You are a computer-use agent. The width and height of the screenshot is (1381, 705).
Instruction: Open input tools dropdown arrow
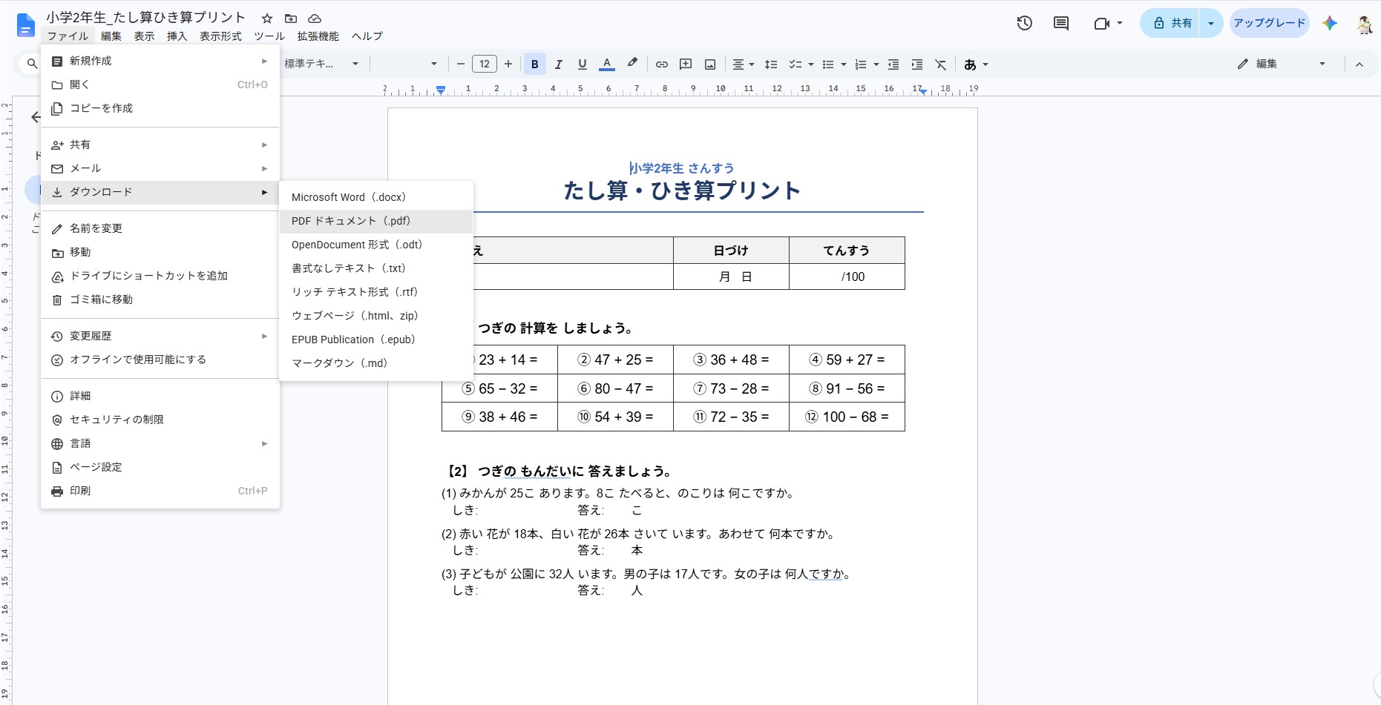[985, 64]
